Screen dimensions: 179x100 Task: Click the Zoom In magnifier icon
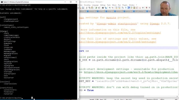point(110,8)
